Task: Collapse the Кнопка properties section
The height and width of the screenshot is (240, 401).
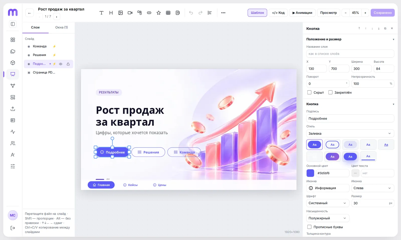Action: point(393,104)
